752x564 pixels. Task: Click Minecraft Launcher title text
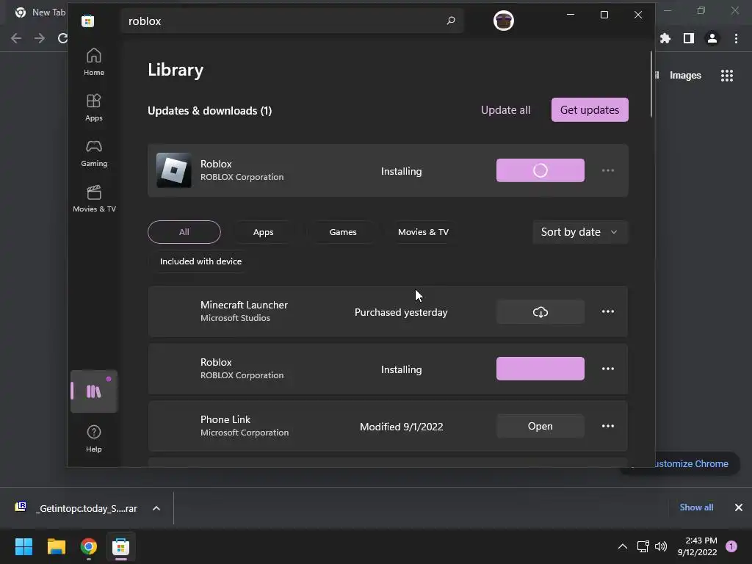click(244, 305)
